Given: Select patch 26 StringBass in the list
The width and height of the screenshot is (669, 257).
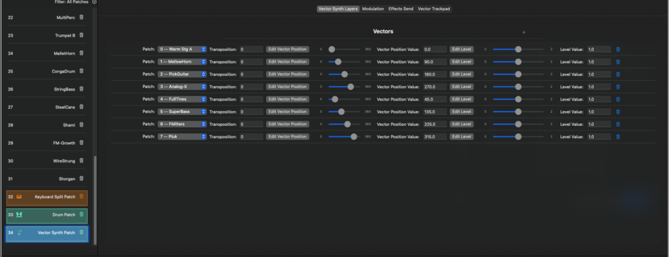Looking at the screenshot, I should pyautogui.click(x=46, y=89).
